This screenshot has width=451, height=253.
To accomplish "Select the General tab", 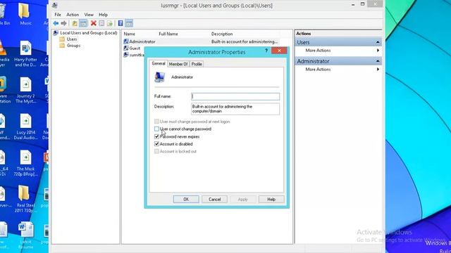I will click(159, 63).
